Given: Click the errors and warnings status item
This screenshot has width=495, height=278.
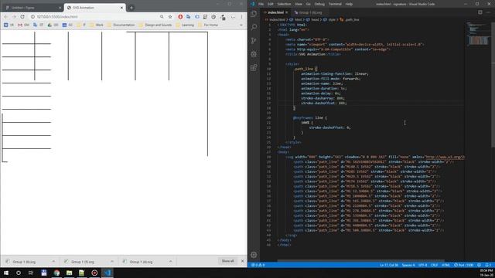Looking at the screenshot, I should [x=258, y=265].
